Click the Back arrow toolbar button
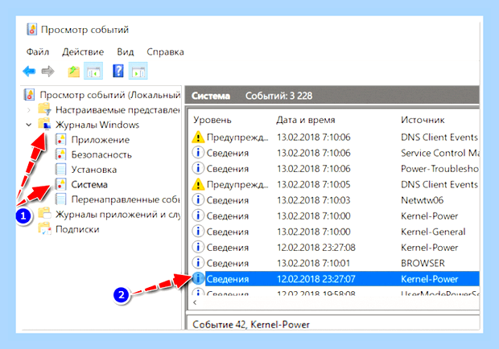The height and width of the screenshot is (349, 499). (29, 72)
